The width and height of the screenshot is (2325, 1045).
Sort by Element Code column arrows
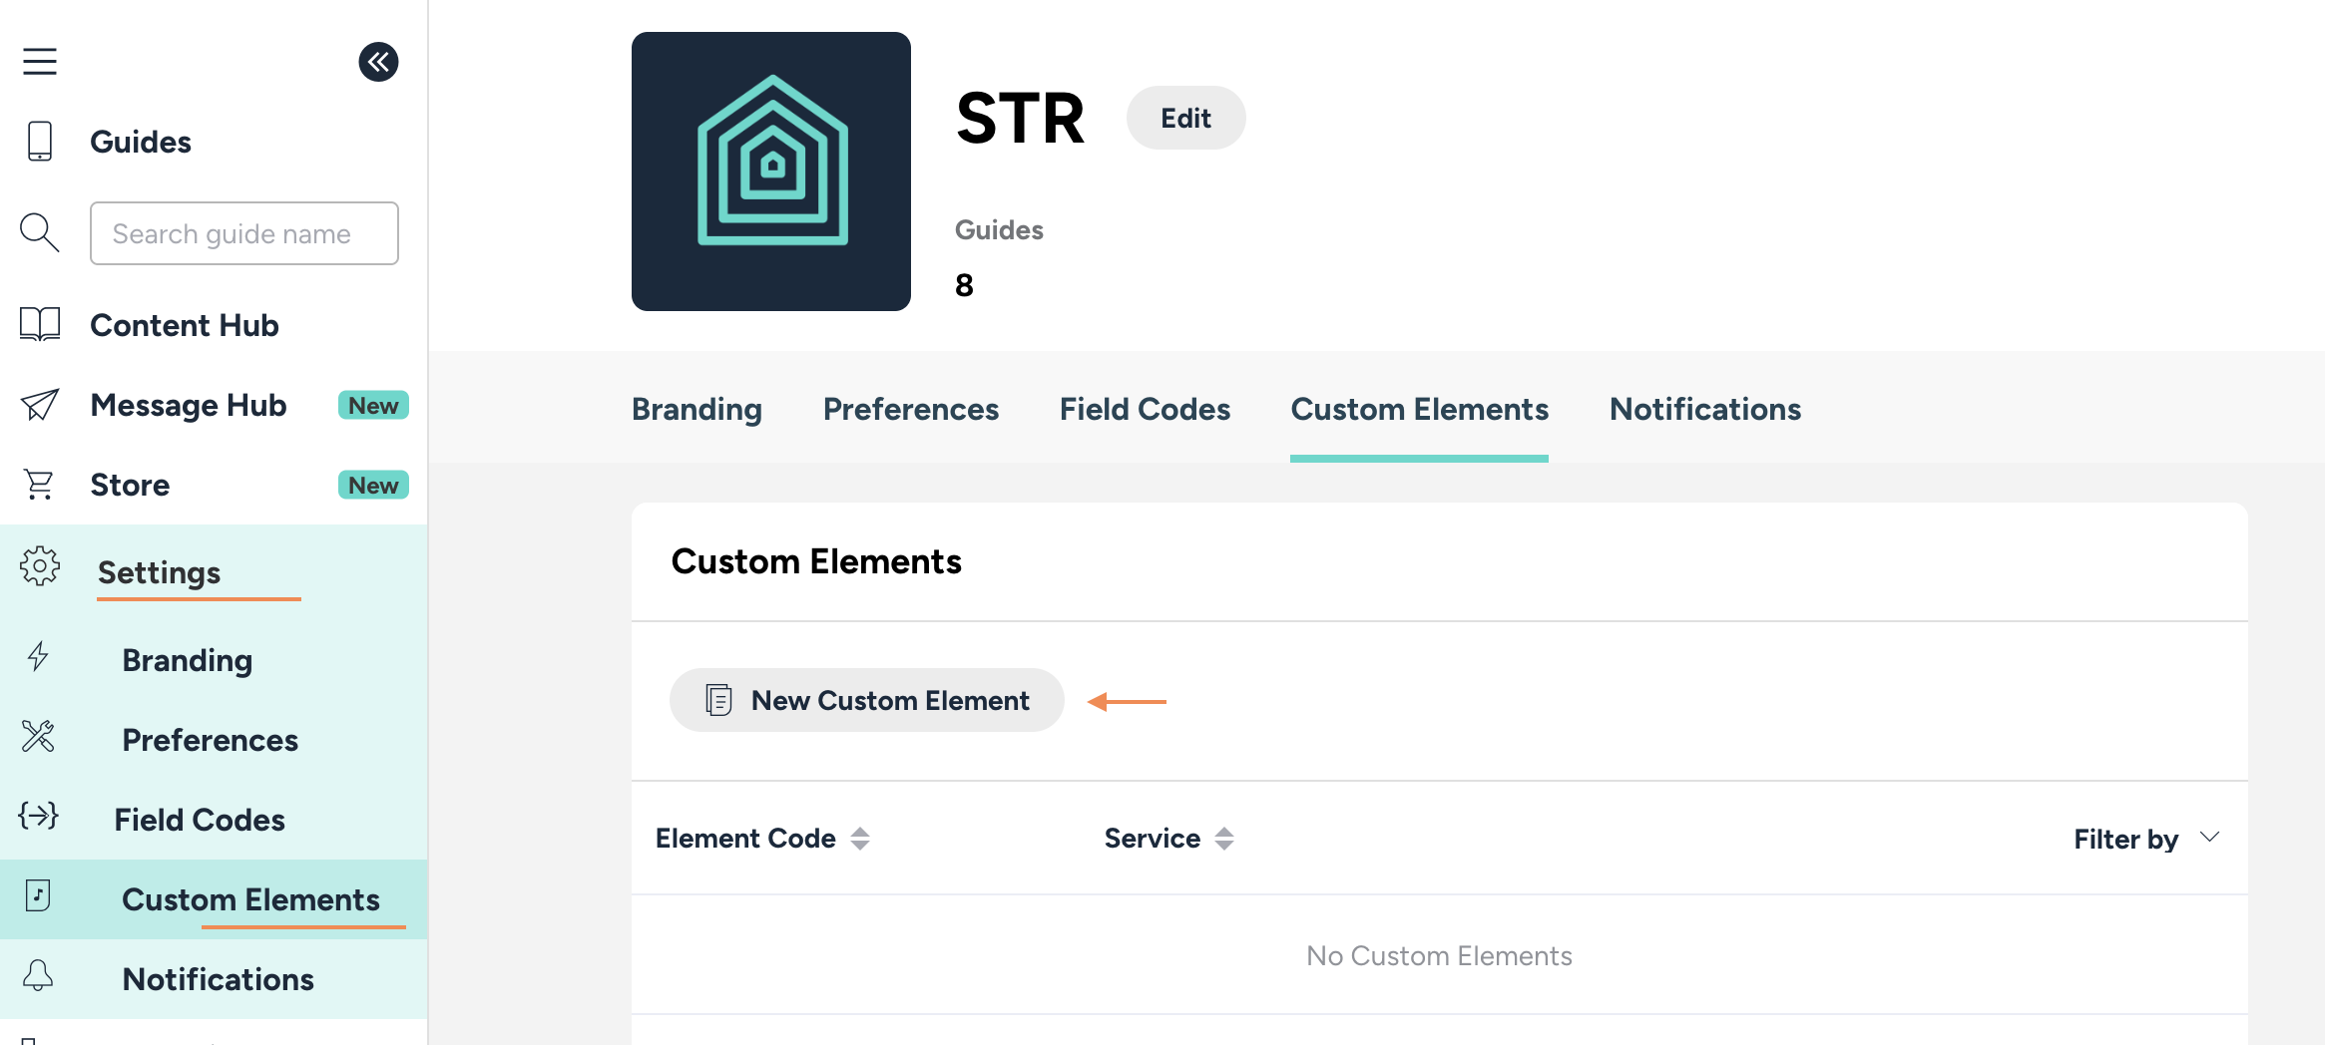[860, 839]
